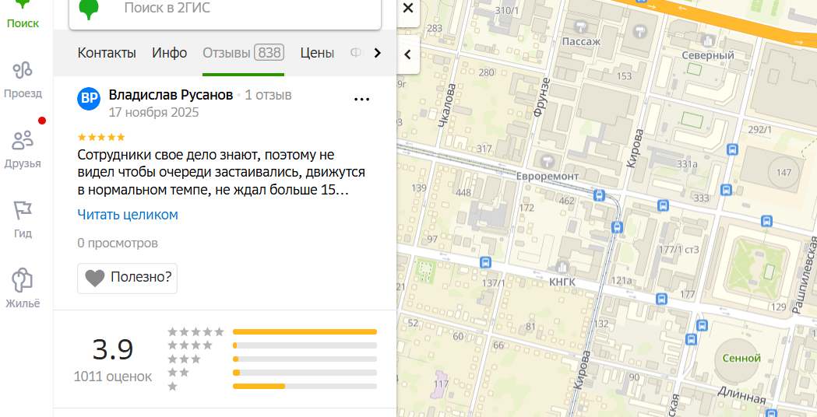Image resolution: width=817 pixels, height=417 pixels.
Task: Click the '1011 оценок' ratings count
Action: [113, 377]
